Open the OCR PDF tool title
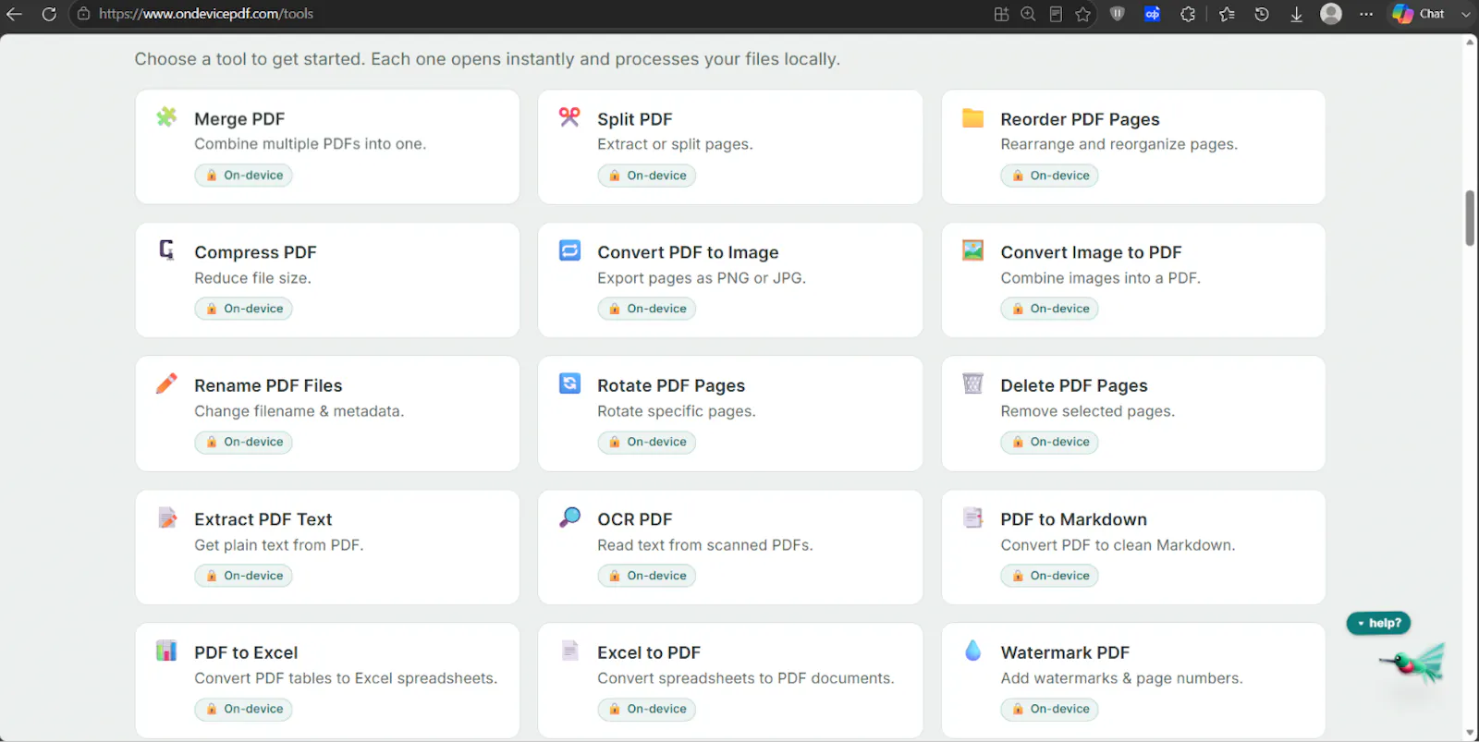The image size is (1479, 742). (635, 519)
